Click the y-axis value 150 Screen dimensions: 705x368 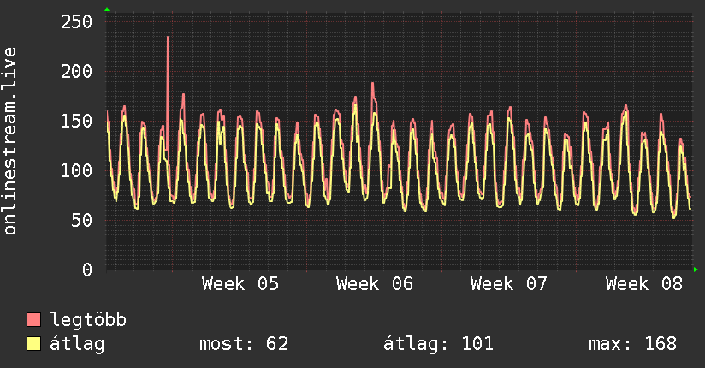pos(77,121)
